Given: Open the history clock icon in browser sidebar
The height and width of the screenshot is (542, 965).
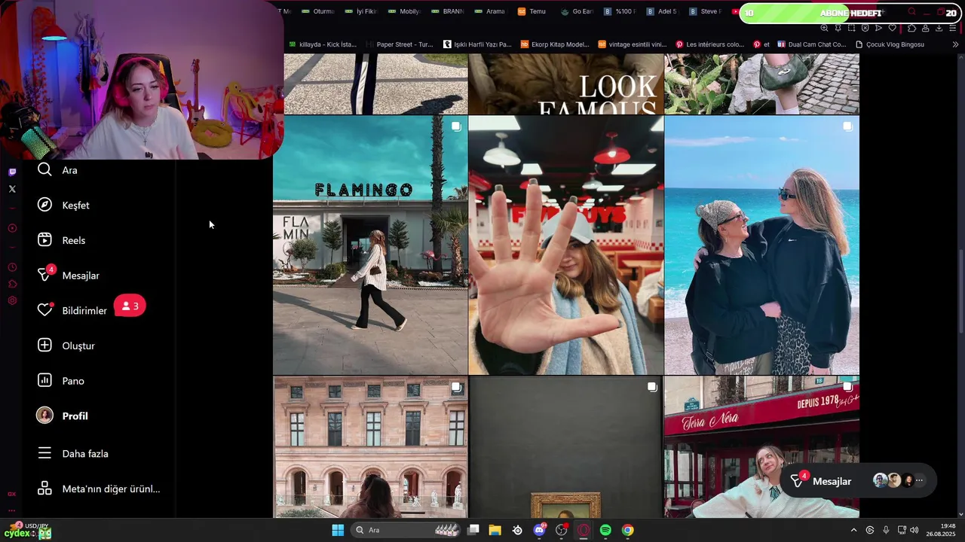Looking at the screenshot, I should click(x=12, y=267).
